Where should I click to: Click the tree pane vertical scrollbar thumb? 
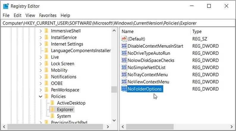click(114, 90)
